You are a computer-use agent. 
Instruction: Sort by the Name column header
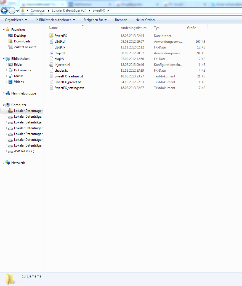53,28
